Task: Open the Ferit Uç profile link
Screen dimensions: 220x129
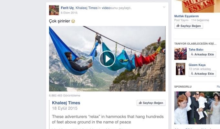Action: [x=67, y=8]
